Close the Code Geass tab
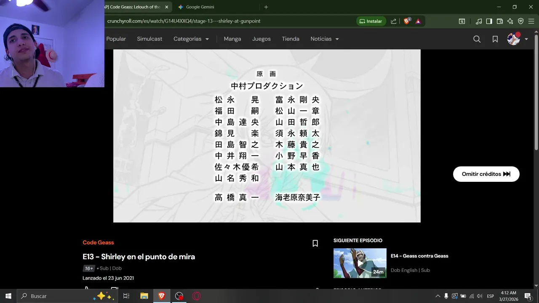Image resolution: width=539 pixels, height=303 pixels. (x=167, y=7)
